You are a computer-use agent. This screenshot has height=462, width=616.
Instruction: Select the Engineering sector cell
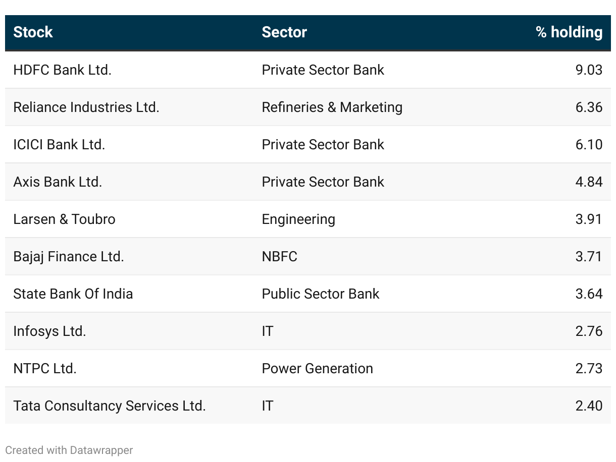298,219
